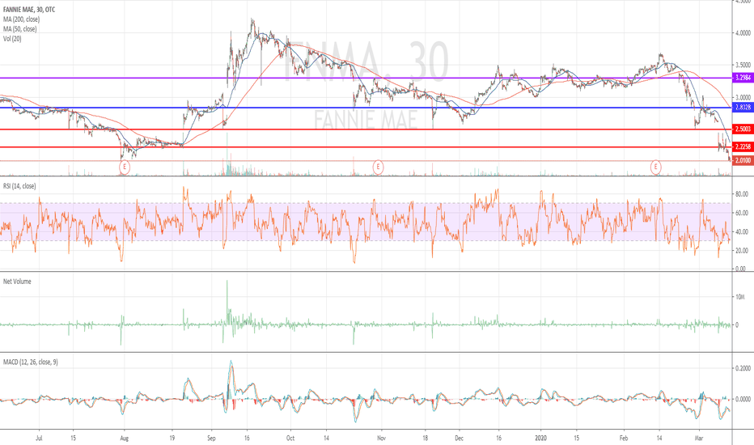Image resolution: width=754 pixels, height=445 pixels.
Task: Click the FANNIE MAE, 30, OTC legend title
Action: (x=29, y=10)
